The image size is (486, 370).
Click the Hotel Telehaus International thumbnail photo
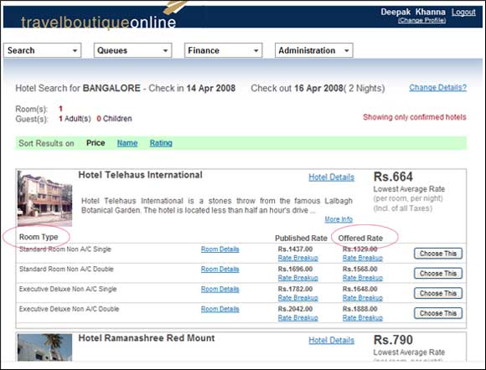point(45,198)
